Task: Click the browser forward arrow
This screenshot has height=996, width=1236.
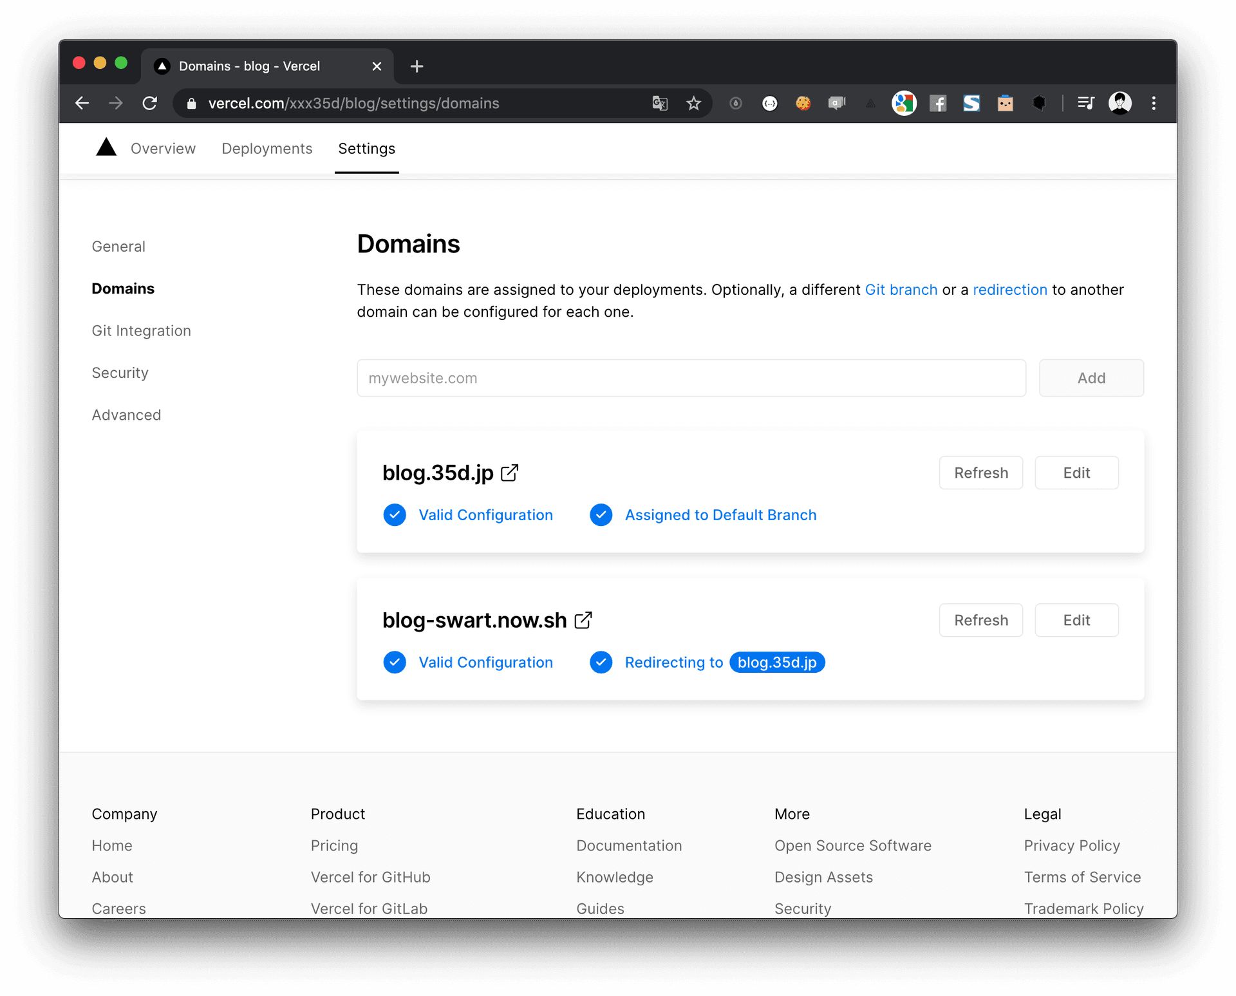Action: coord(116,103)
